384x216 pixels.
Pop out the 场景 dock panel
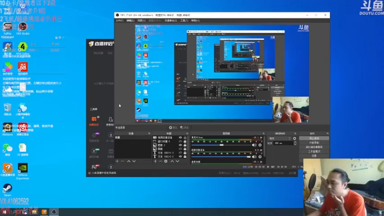149,133
